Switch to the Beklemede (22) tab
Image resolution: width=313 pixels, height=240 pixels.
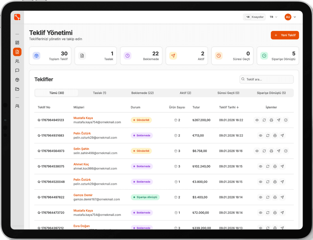(x=142, y=93)
